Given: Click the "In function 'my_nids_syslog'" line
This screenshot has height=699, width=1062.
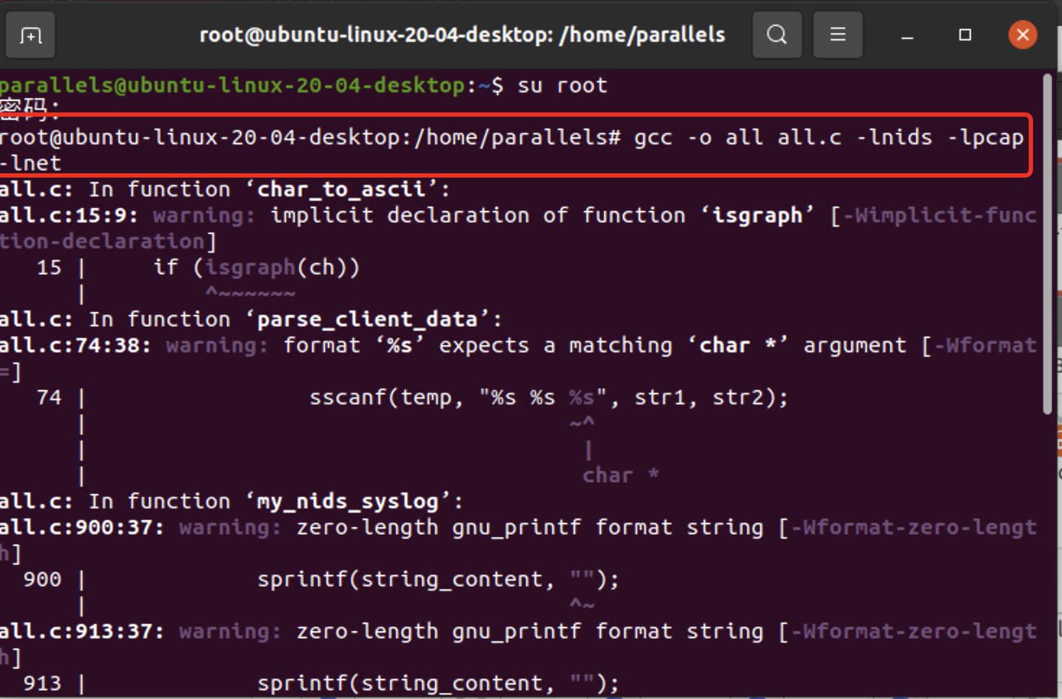Looking at the screenshot, I should [x=231, y=501].
